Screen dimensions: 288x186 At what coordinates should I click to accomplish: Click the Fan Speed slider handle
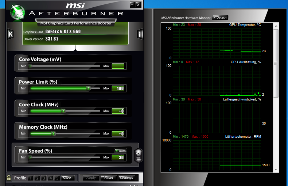(31, 157)
